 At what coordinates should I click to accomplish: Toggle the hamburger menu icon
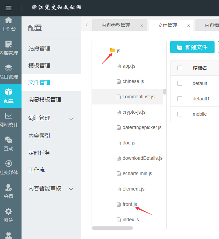(x=9, y=8)
